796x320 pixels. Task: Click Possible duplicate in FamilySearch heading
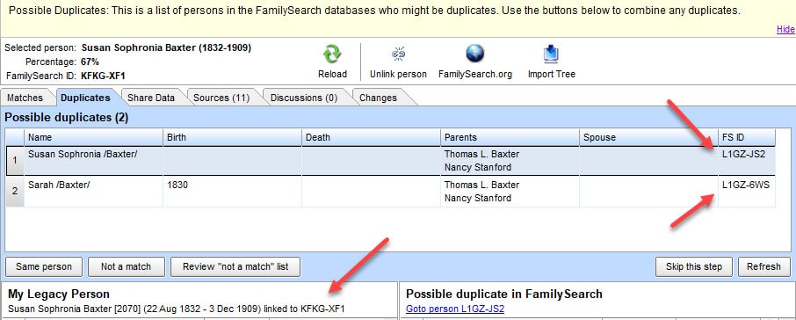pos(504,294)
